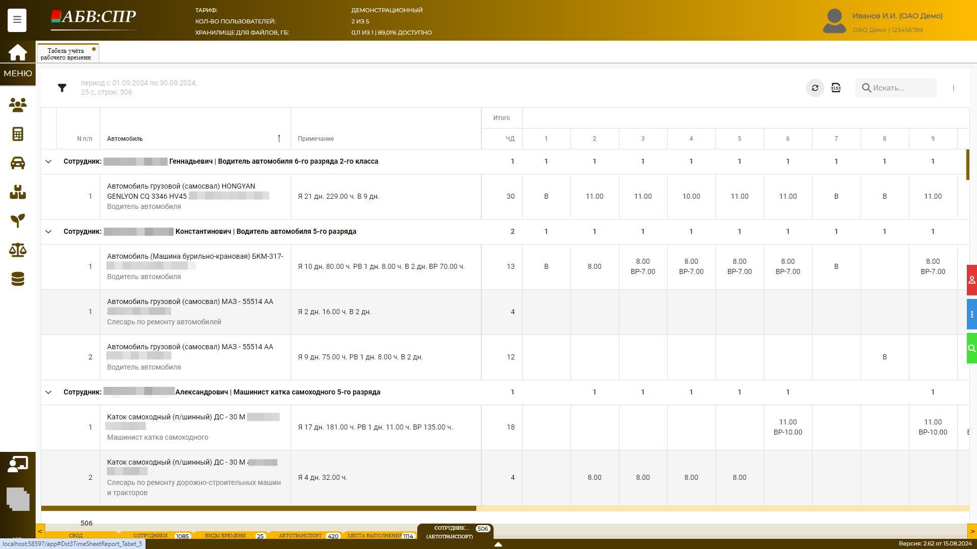Screen dimensions: 977x549
Task: Focus the Искать search field
Action: [896, 88]
